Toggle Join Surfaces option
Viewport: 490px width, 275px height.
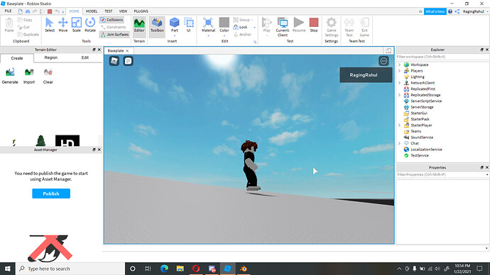[x=114, y=34]
